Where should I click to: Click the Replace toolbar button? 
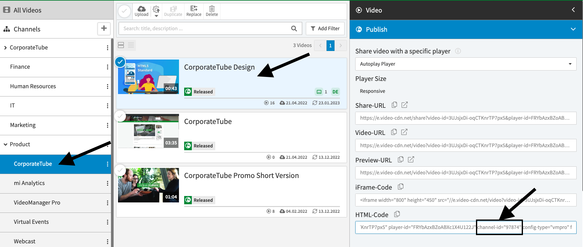(x=194, y=11)
